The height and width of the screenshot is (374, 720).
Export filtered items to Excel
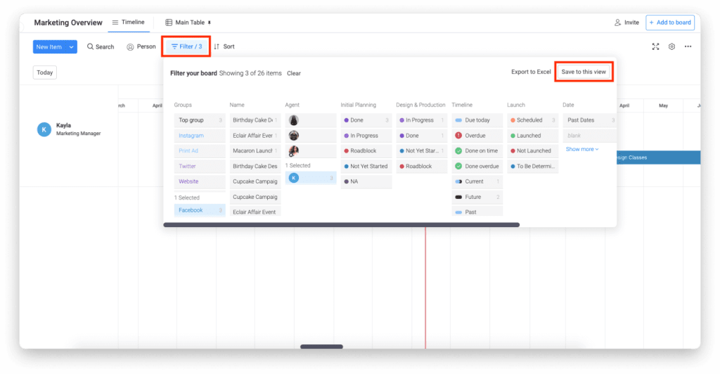coord(531,72)
